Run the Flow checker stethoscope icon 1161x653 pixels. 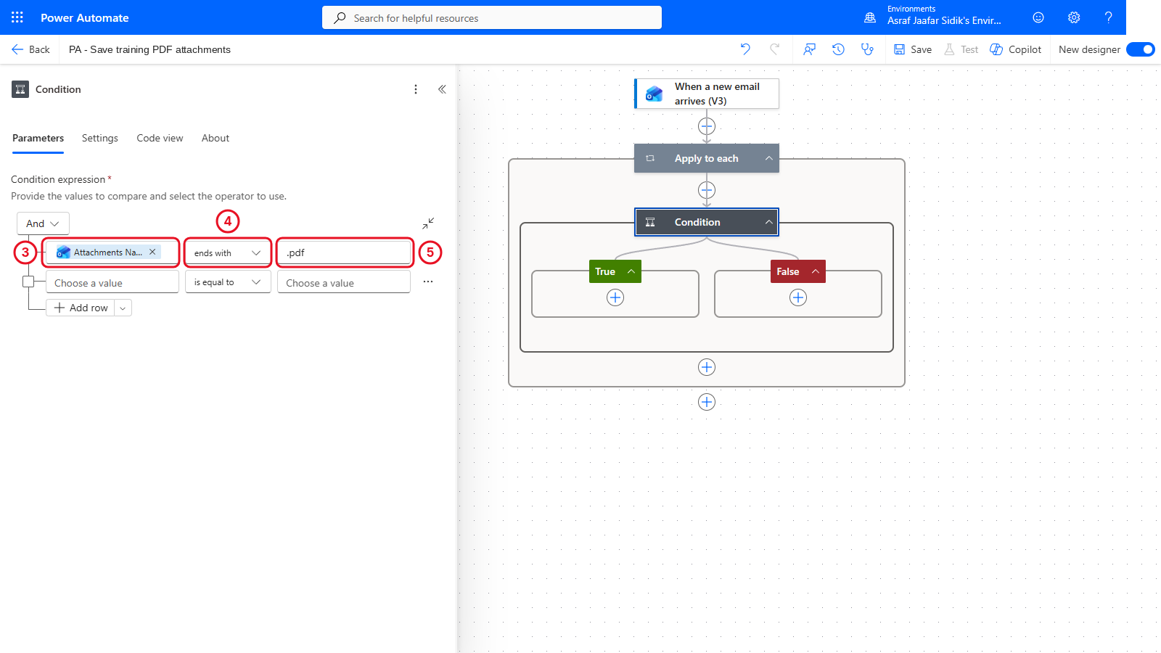tap(867, 49)
